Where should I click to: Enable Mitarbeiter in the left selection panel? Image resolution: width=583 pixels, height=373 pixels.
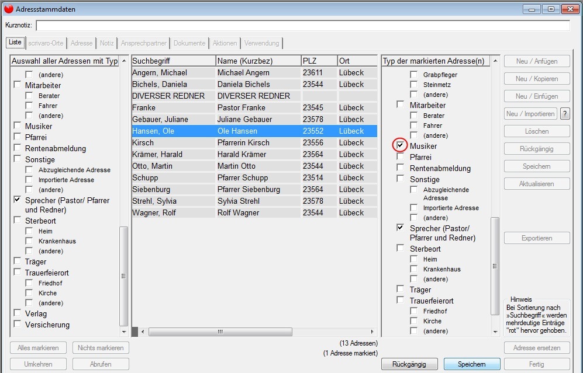(x=17, y=85)
